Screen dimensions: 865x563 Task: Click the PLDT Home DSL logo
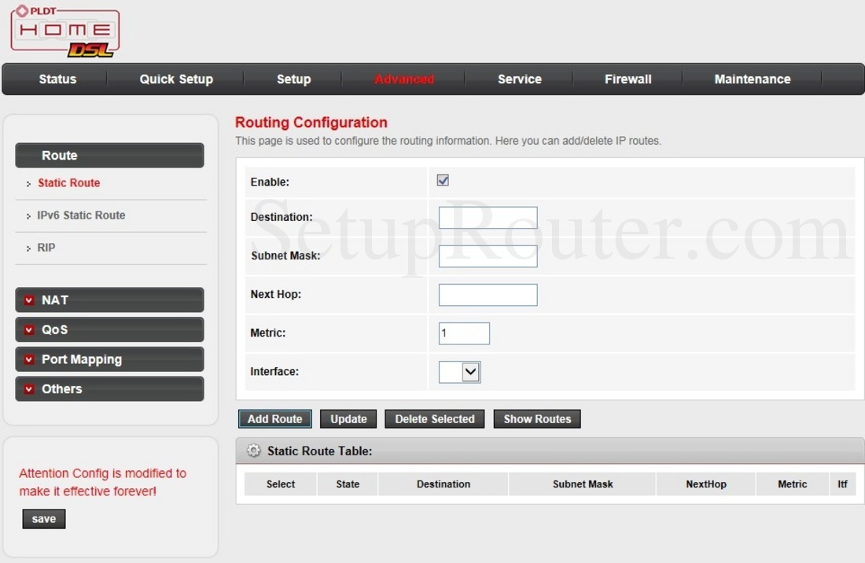[x=64, y=31]
